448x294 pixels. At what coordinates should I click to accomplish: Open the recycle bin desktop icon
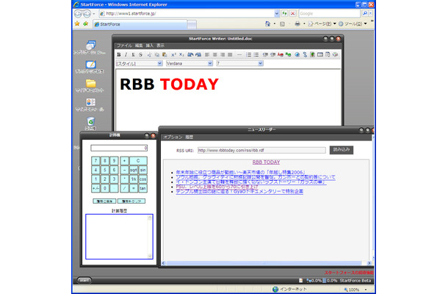pyautogui.click(x=90, y=121)
